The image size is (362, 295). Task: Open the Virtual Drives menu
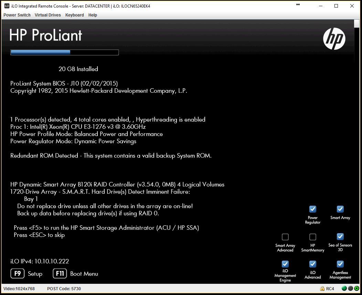pos(47,15)
